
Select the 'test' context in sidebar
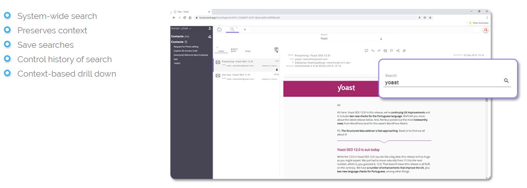tap(176, 59)
